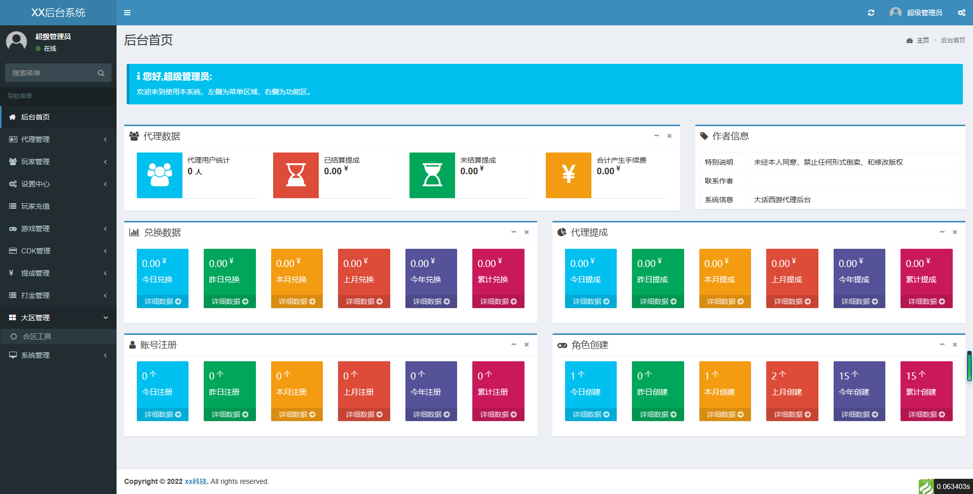The width and height of the screenshot is (973, 494).
Task: Click the xx科技 link in the footer
Action: click(x=196, y=481)
